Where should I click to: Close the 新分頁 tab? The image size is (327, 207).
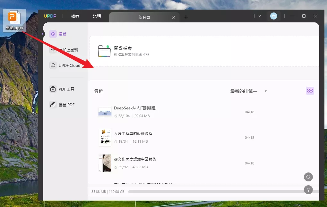click(174, 17)
